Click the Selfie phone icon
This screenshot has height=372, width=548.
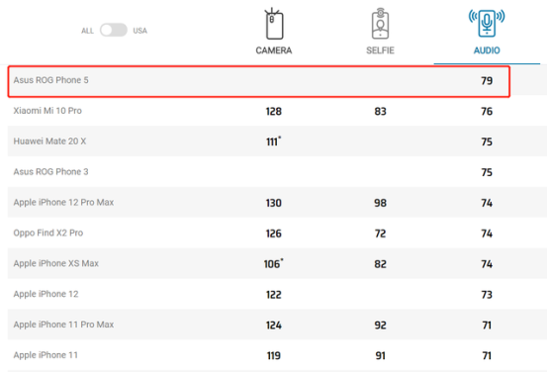380,24
